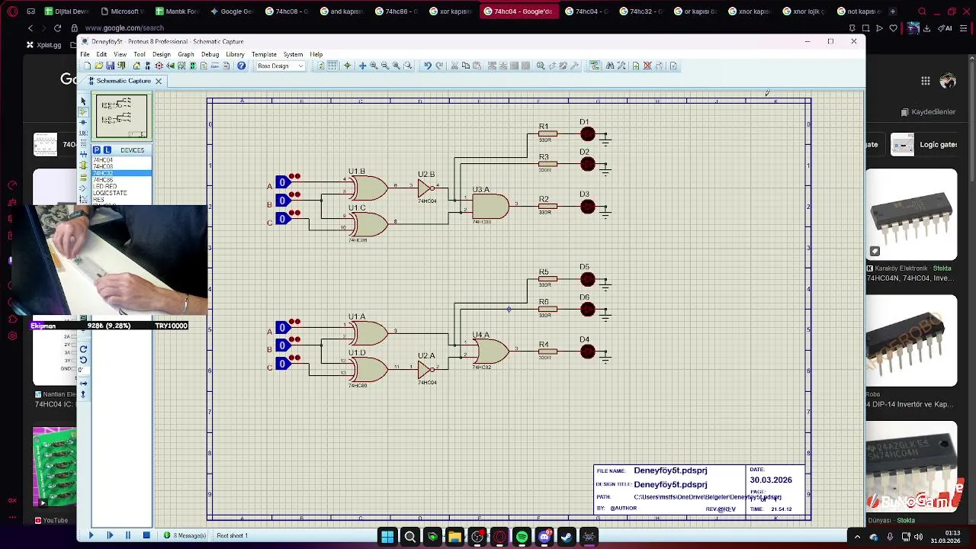Open Windows taskbar search
This screenshot has width=976, height=549.
click(409, 537)
